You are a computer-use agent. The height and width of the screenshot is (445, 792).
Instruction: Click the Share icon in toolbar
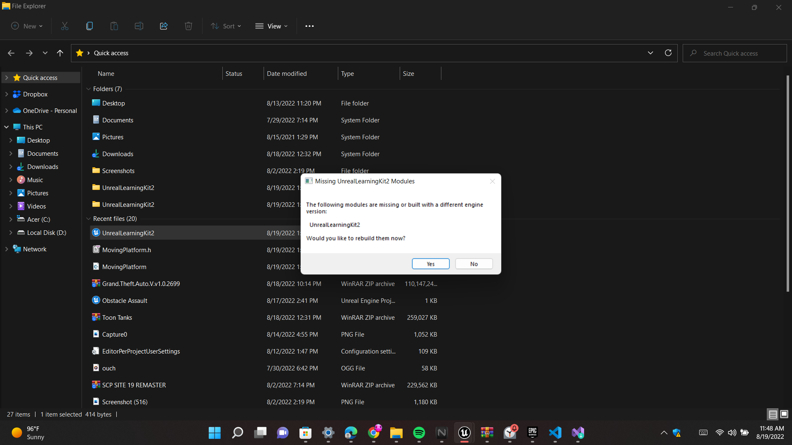click(164, 26)
